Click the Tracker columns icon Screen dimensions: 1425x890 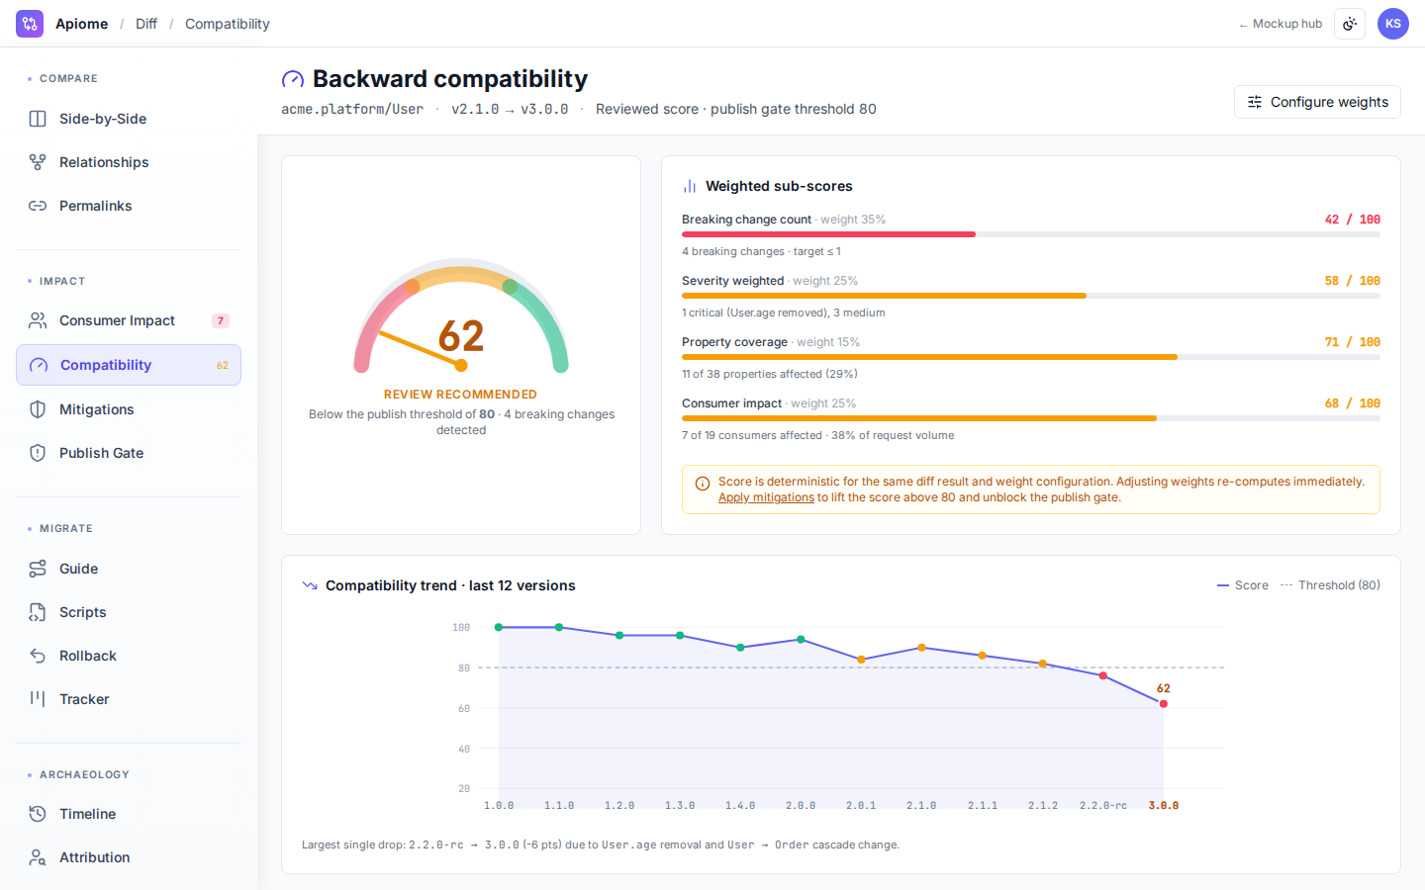(x=38, y=699)
